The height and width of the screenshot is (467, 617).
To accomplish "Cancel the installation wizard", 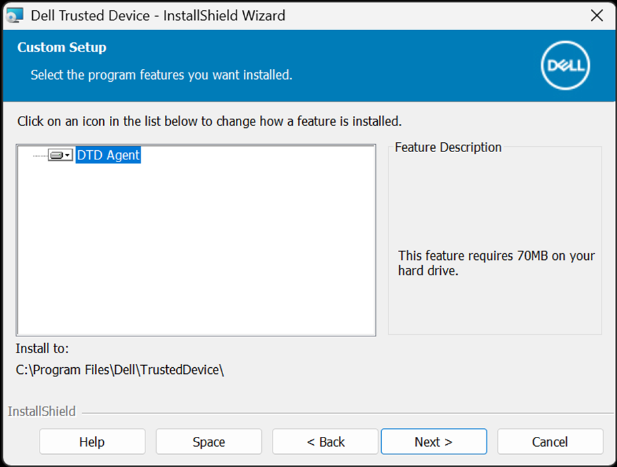I will (550, 442).
